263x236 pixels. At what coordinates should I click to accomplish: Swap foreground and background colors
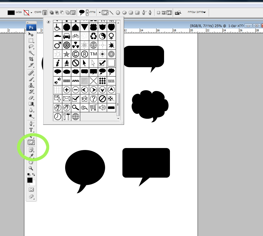tap(34, 175)
